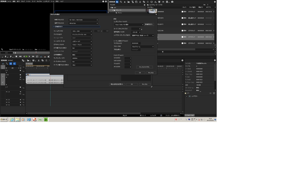The image size is (282, 188).
Task: Toggle the blue Ripple mode icon in timeline
Action: [11, 64]
